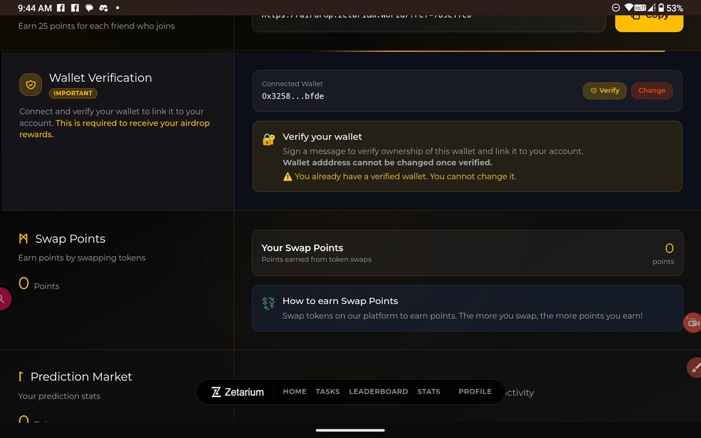
Task: Tap the Discord notification icon in status bar
Action: pyautogui.click(x=104, y=8)
